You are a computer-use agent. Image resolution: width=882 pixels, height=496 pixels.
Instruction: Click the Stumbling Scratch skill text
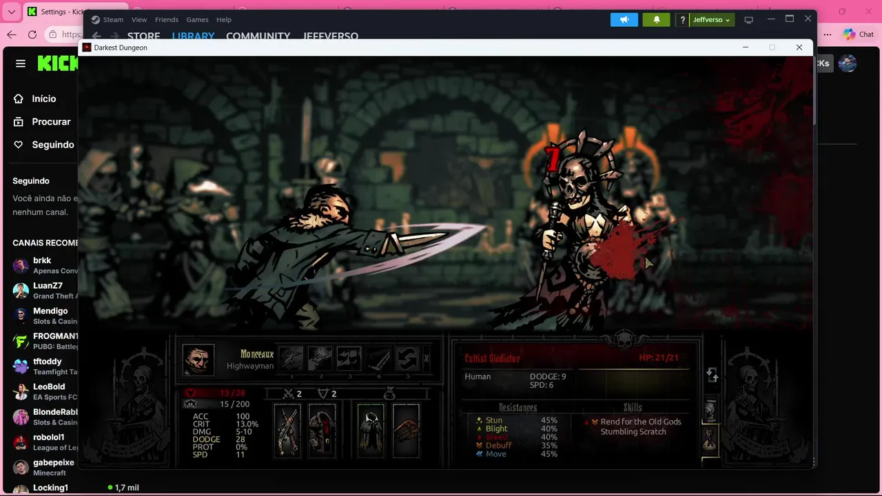click(633, 431)
